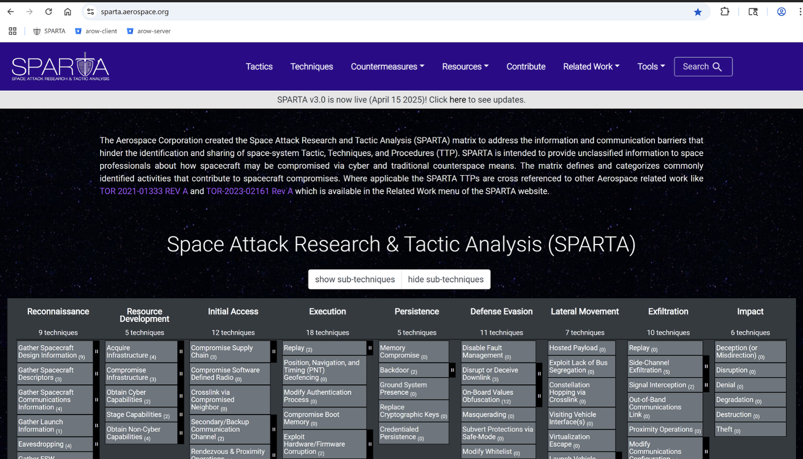803x459 pixels.
Task: Open the Virtualization Escape technique
Action: tap(581, 441)
